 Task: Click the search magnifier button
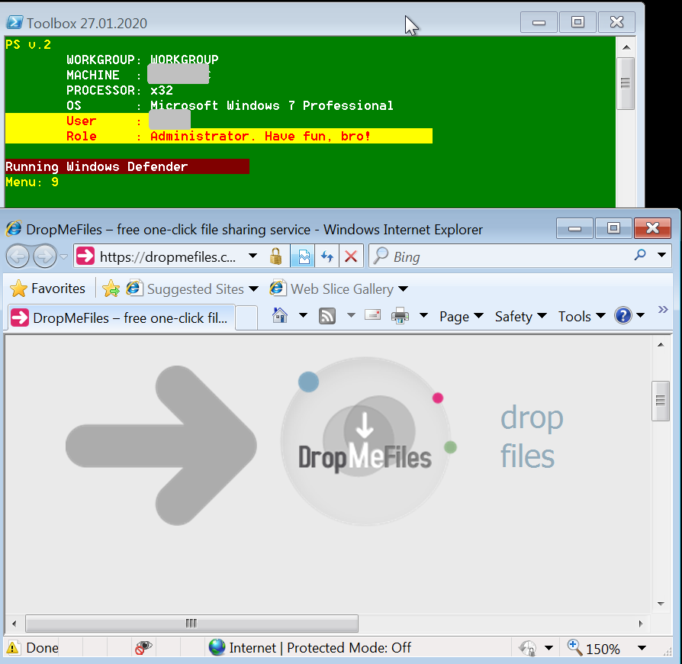click(x=640, y=255)
